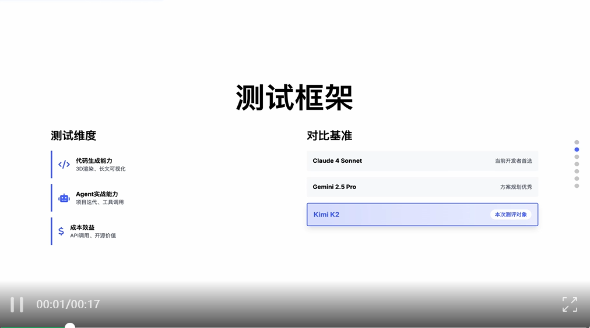This screenshot has width=590, height=328.
Task: Pause the video playback
Action: 17,304
